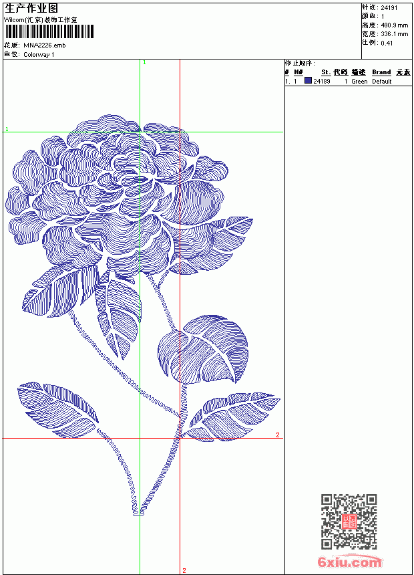414x575 pixels.
Task: Click the red marker 2 at bottom
Action: (184, 570)
